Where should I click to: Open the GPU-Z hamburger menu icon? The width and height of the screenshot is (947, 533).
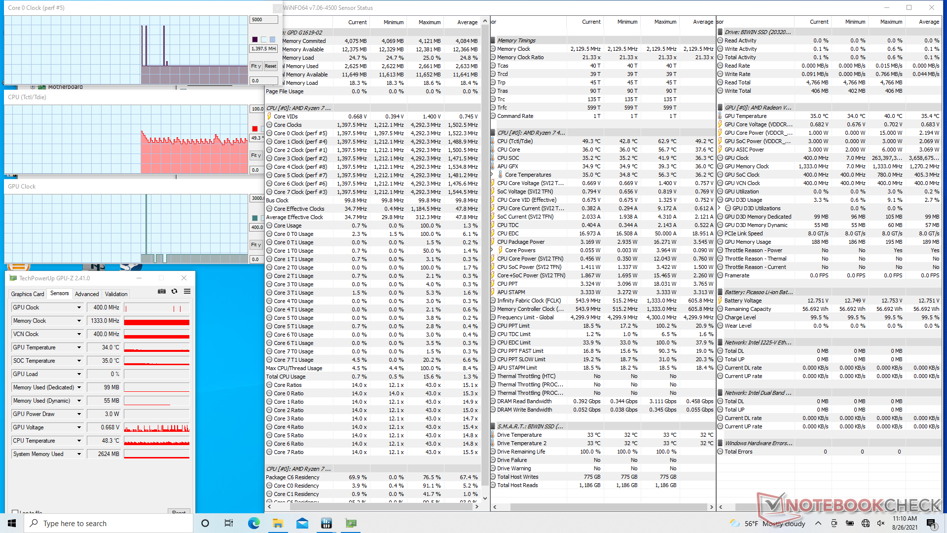point(187,292)
